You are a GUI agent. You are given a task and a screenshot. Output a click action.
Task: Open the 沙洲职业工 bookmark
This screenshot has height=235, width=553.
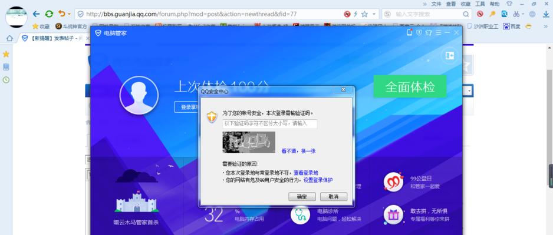tap(483, 26)
